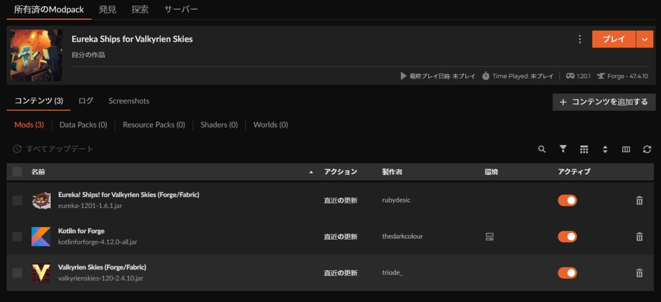The height and width of the screenshot is (302, 661).
Task: Open the プレイ button dropdown arrow
Action: click(645, 39)
